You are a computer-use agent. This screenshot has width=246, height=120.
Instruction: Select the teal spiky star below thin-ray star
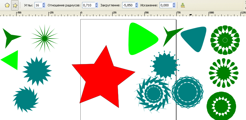click(37, 71)
